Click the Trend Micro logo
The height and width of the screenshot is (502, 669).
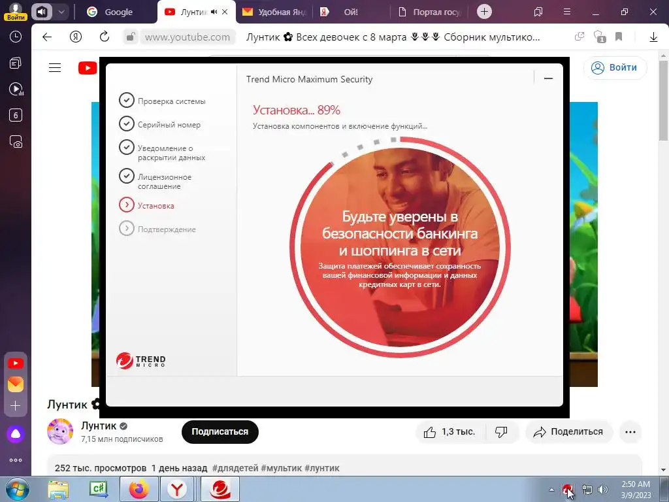141,361
